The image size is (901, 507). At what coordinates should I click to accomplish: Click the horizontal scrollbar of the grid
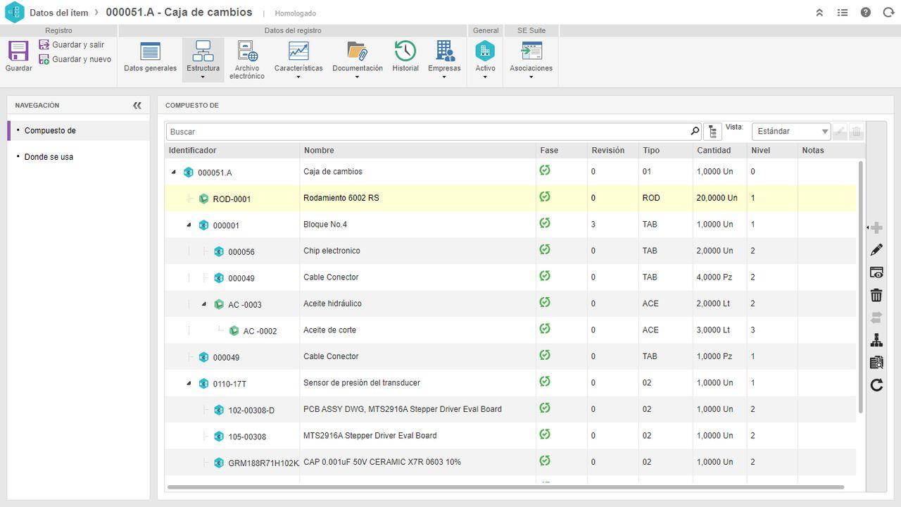pos(505,487)
